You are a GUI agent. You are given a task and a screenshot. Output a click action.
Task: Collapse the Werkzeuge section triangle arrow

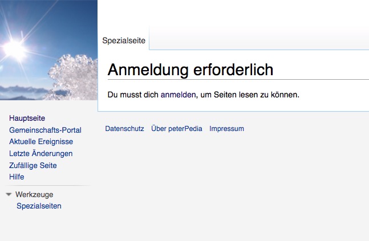click(x=9, y=194)
